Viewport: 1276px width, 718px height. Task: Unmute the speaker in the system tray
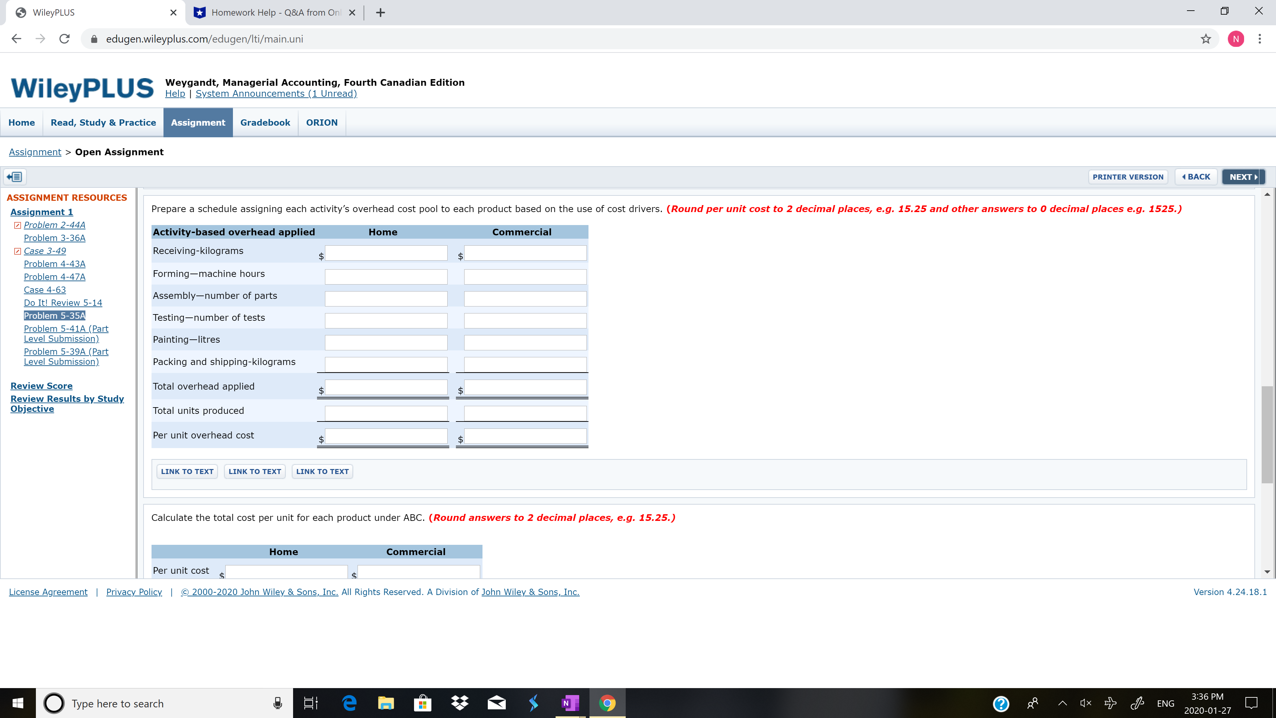(1085, 703)
